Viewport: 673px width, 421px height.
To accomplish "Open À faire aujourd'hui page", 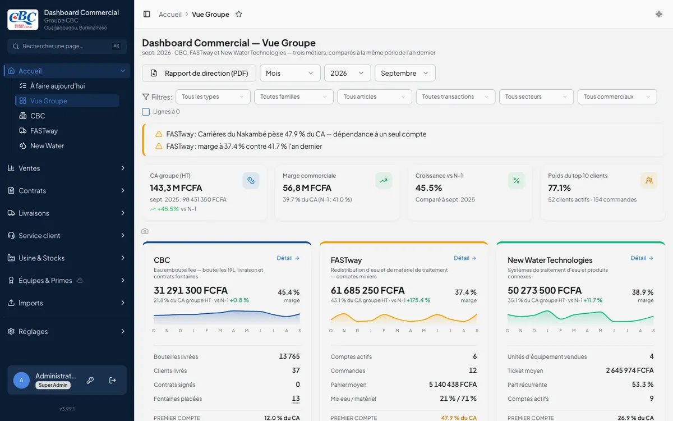I will click(x=67, y=86).
